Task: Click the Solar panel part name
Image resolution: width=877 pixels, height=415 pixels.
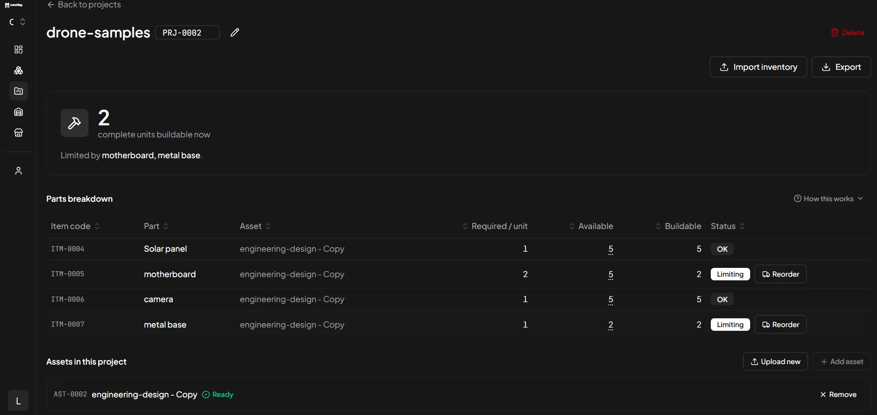Action: pyautogui.click(x=165, y=249)
